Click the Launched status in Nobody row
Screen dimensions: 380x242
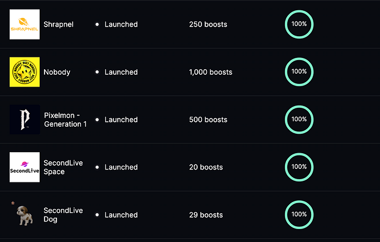click(121, 72)
